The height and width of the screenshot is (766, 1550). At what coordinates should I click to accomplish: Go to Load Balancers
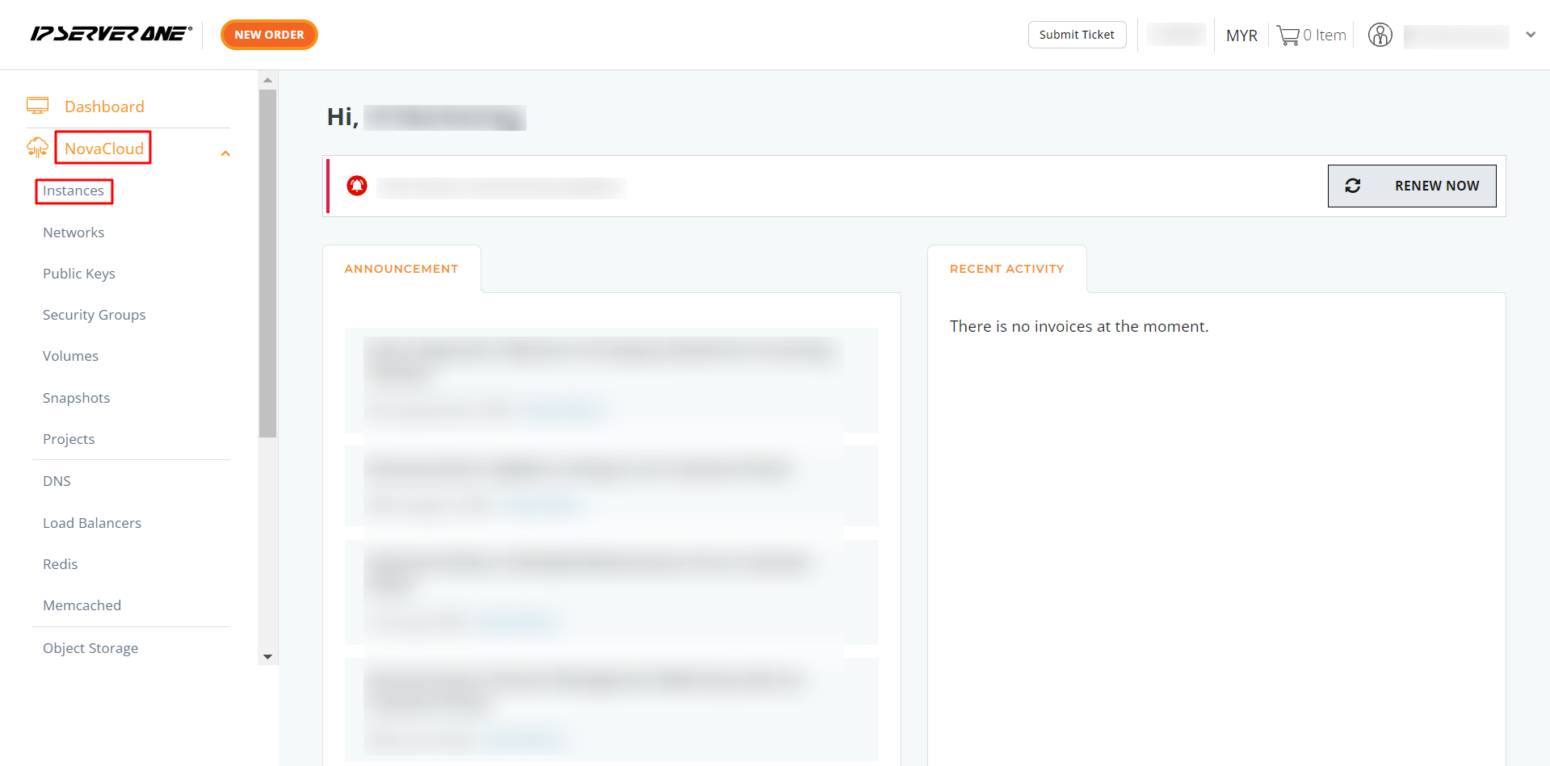tap(92, 523)
